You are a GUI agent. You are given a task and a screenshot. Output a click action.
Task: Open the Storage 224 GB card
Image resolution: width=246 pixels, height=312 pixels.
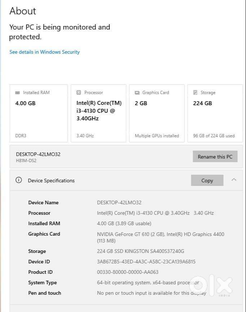(x=215, y=113)
